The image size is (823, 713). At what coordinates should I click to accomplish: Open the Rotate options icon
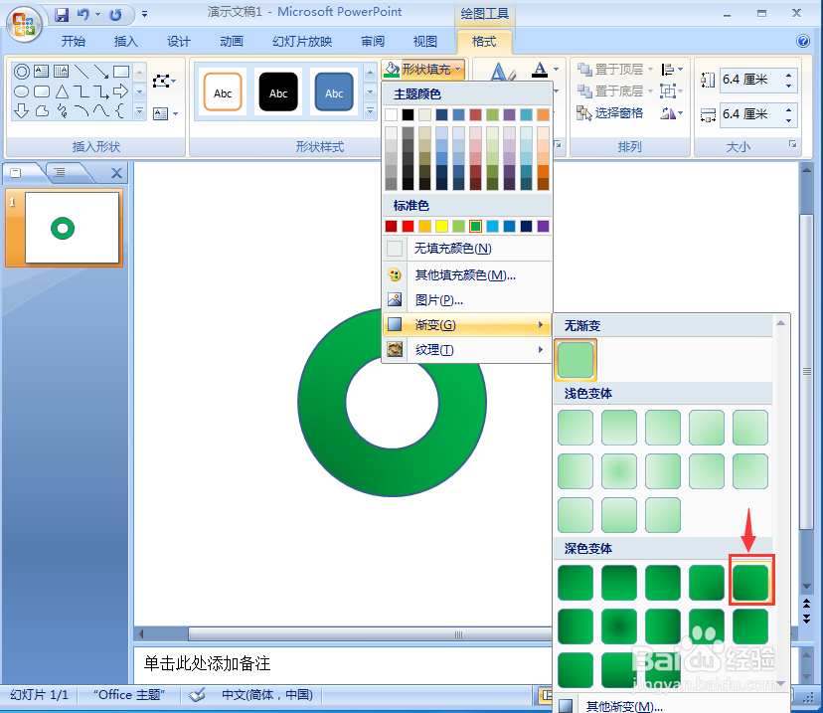pos(672,113)
